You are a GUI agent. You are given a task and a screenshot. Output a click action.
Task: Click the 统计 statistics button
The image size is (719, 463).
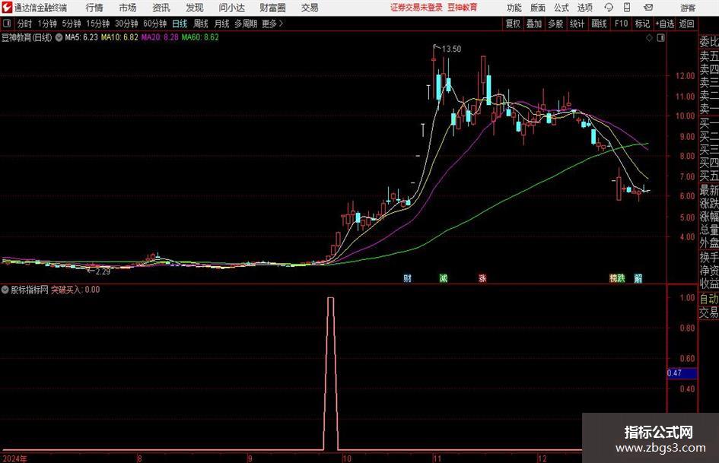(x=577, y=24)
